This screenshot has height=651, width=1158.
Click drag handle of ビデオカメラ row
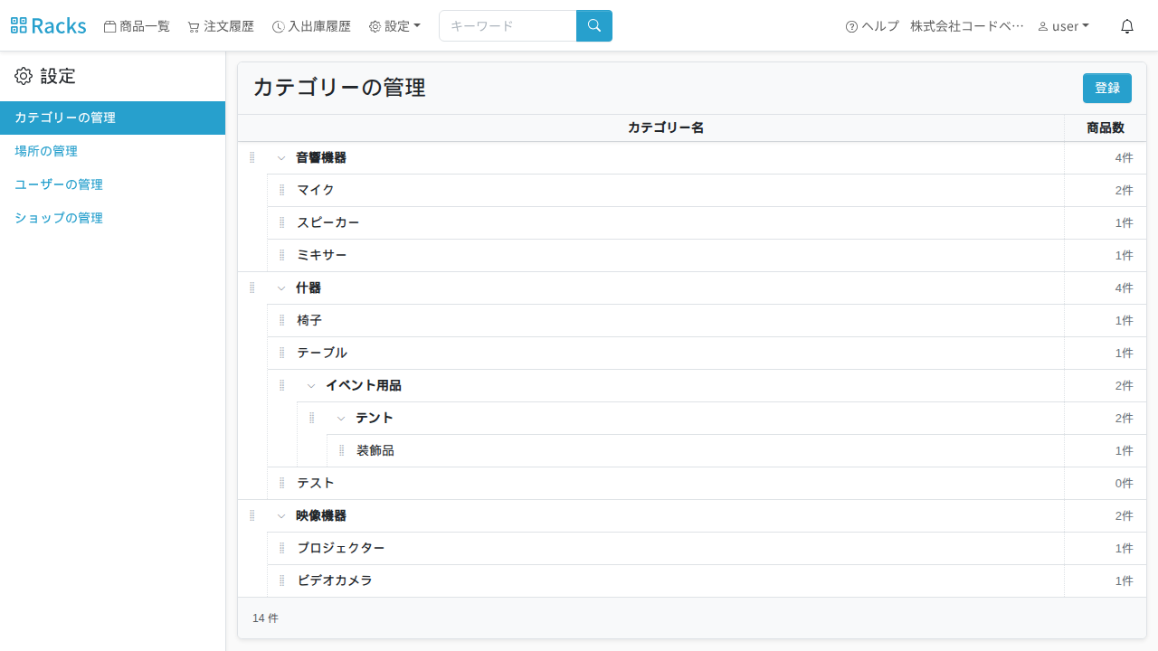(282, 580)
